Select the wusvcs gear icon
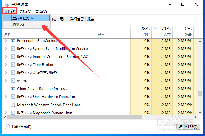205x136 pixels. (x=13, y=81)
